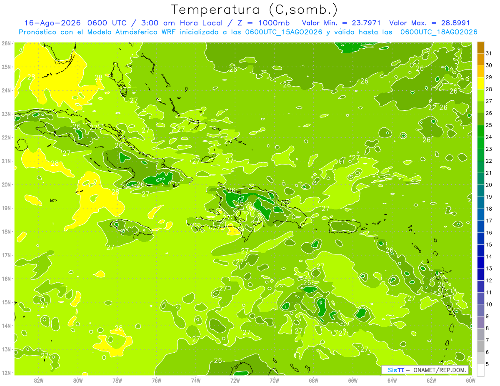Click the '78W' longitude label

coord(117,380)
